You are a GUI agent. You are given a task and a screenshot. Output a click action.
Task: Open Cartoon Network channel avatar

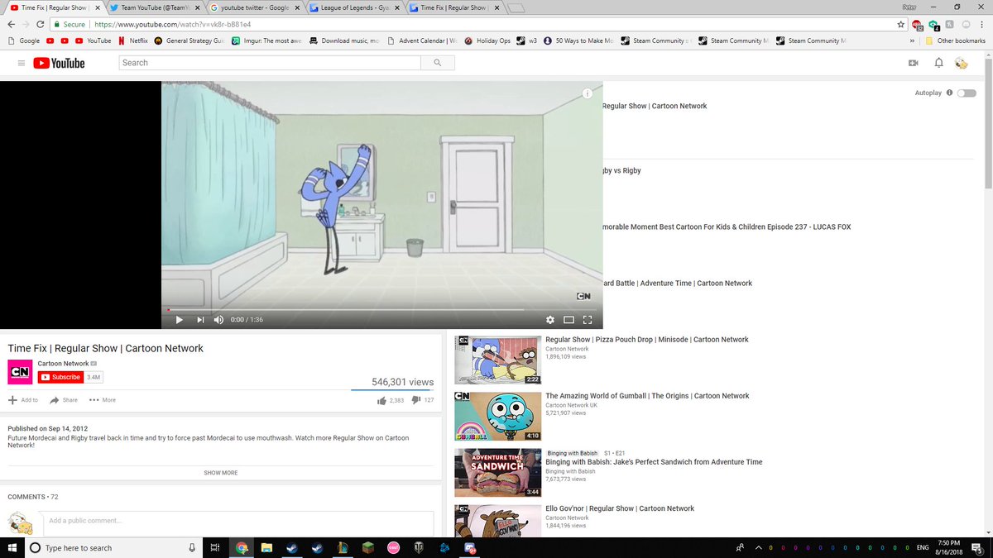tap(20, 372)
